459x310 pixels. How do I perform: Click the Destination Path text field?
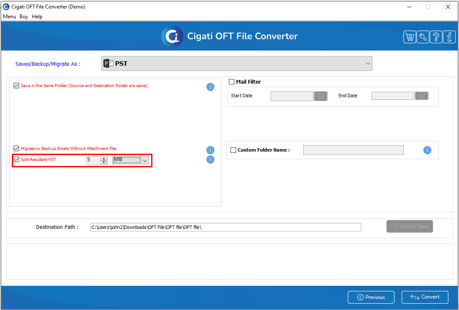226,227
